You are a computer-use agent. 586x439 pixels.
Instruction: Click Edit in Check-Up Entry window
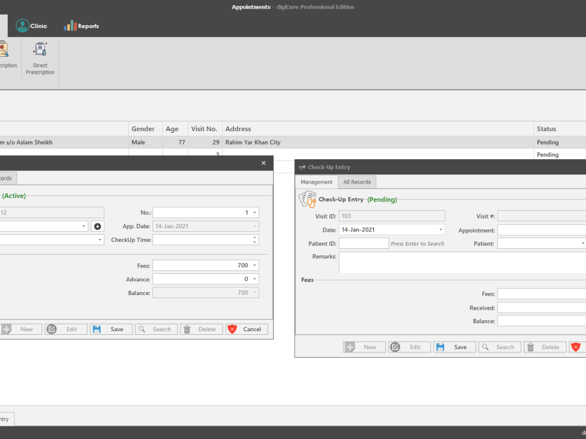click(x=409, y=347)
